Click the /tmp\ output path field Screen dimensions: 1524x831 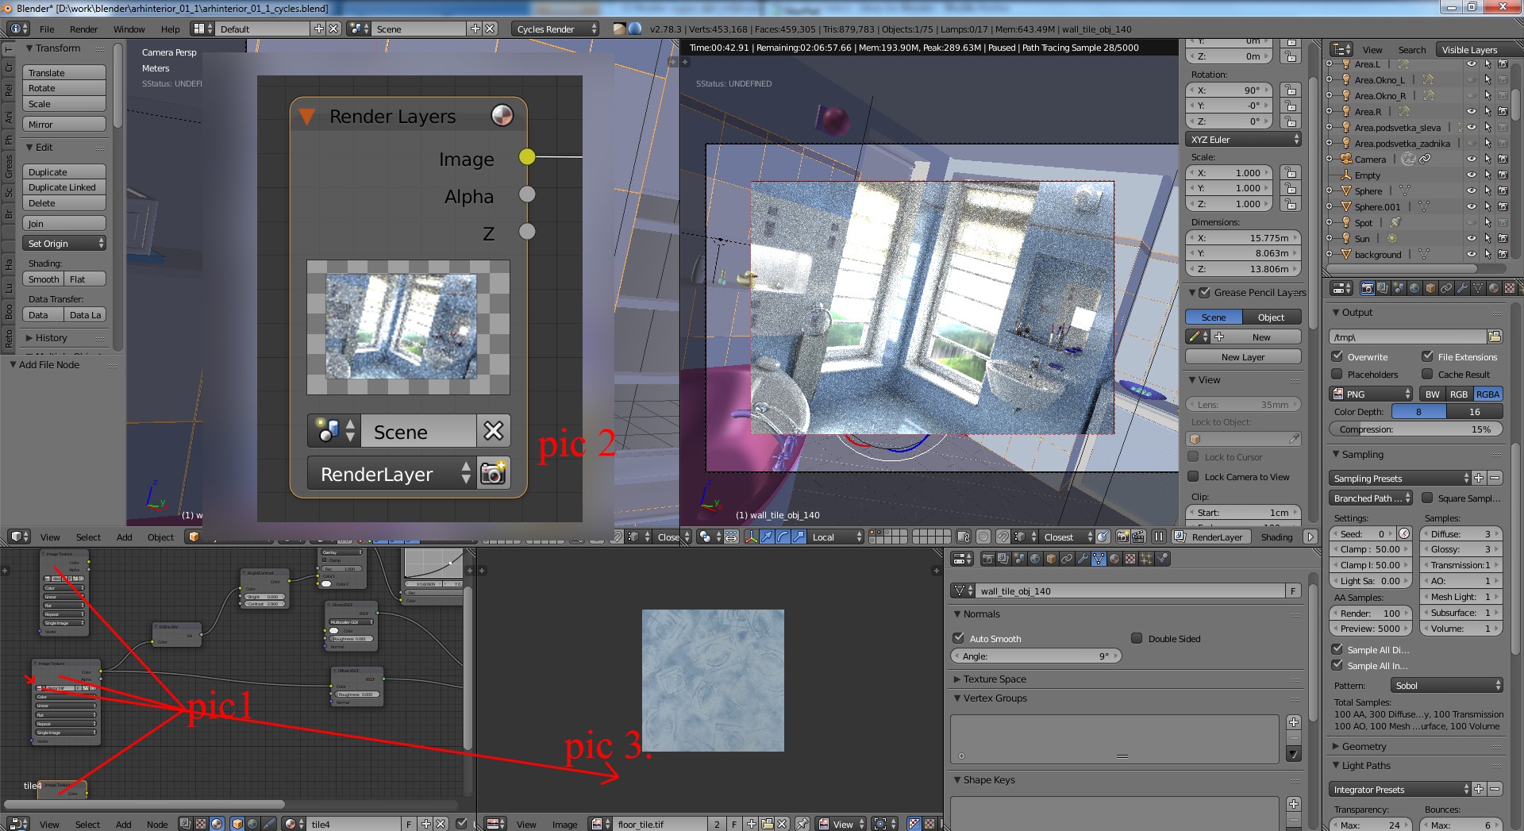(x=1407, y=337)
